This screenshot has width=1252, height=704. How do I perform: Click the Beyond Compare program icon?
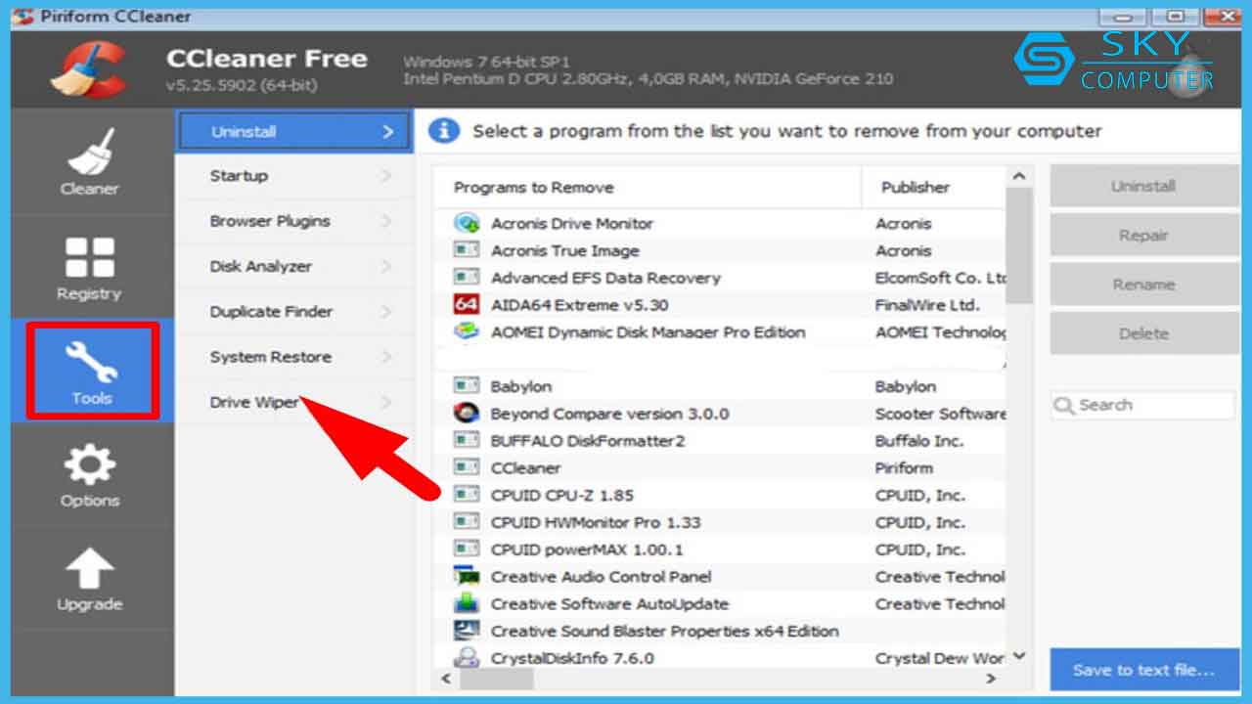click(467, 413)
